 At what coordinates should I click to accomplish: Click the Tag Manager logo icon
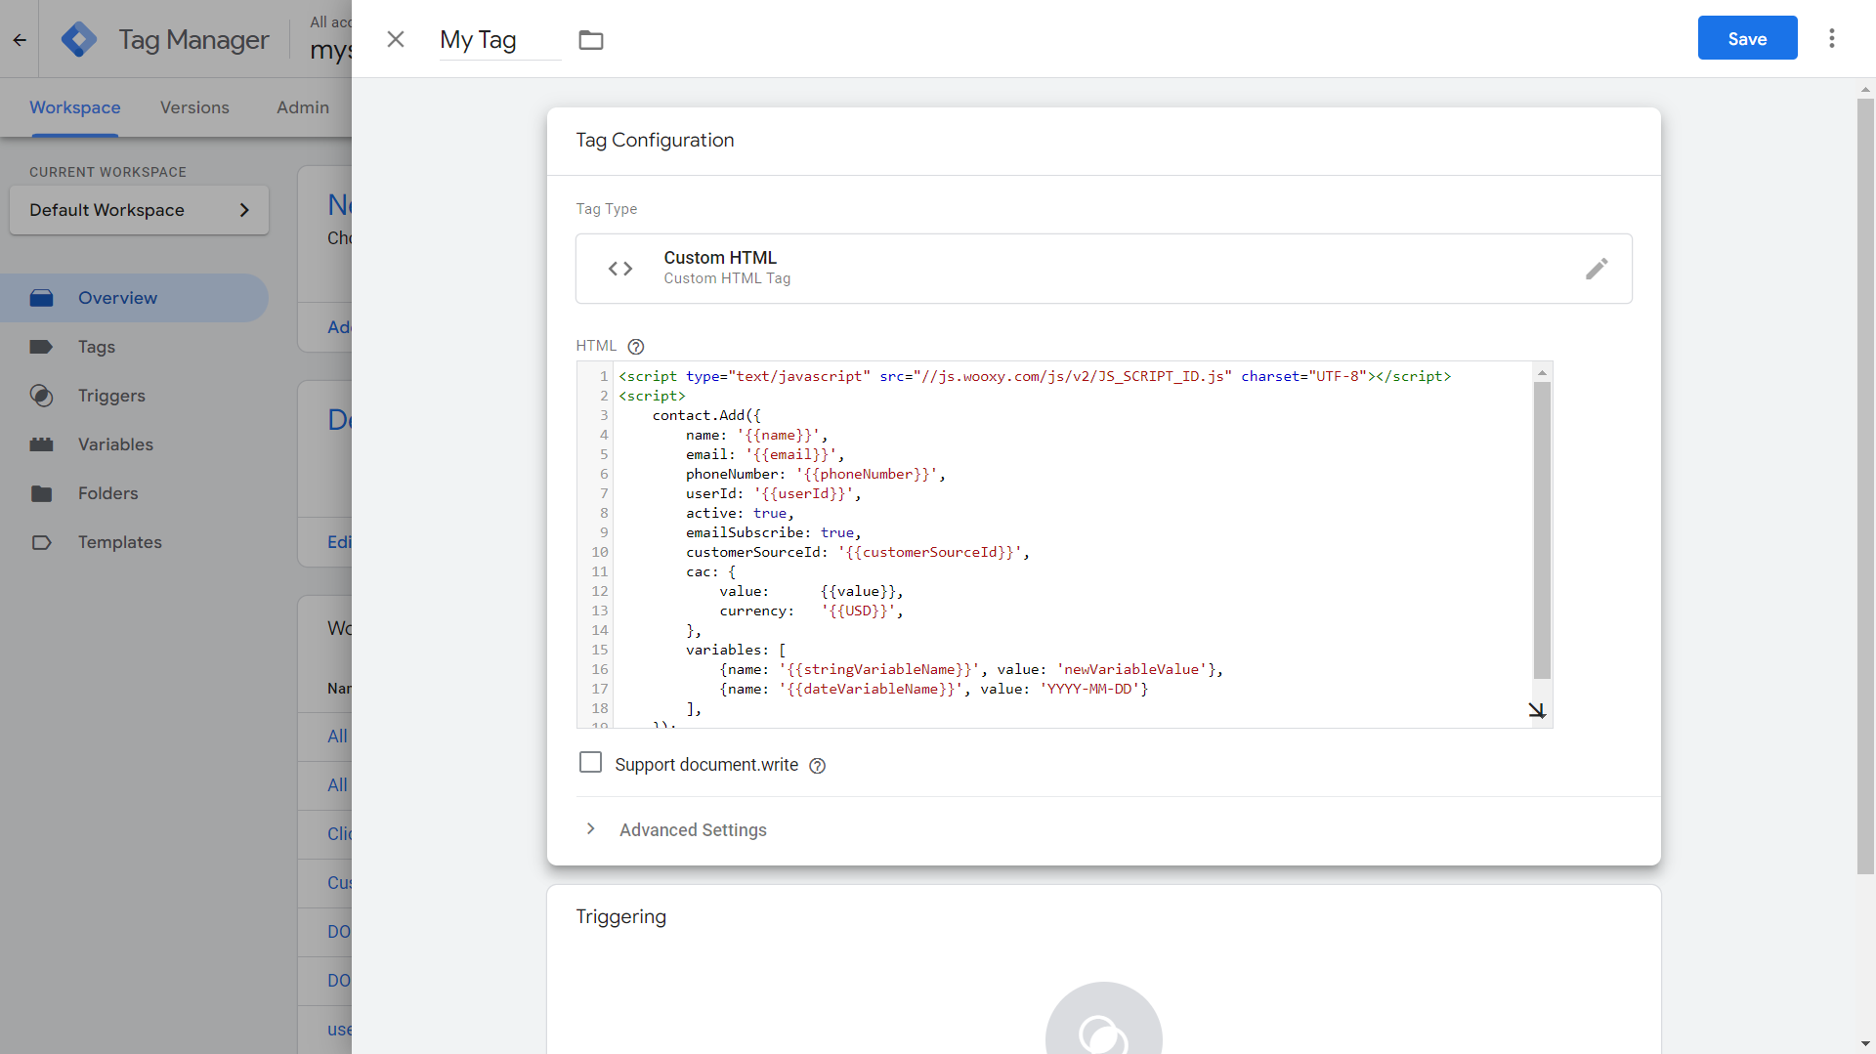point(79,40)
